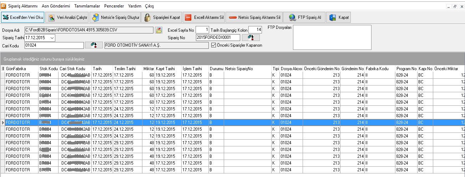
Task: Click the current row indicator arrow
Action: [x=3, y=123]
